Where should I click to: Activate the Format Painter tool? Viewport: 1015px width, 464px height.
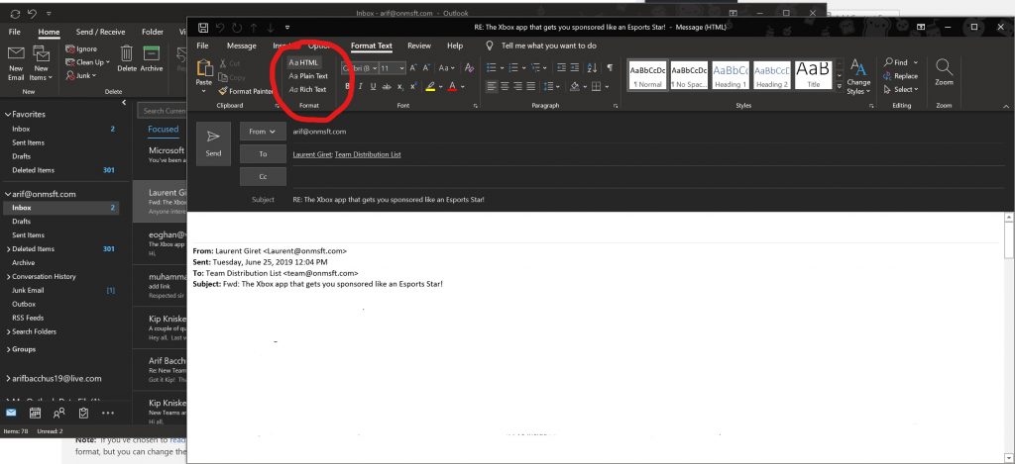tap(246, 91)
